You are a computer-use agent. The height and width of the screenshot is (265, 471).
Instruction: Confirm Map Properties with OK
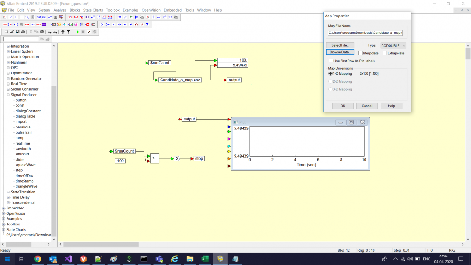[343, 106]
